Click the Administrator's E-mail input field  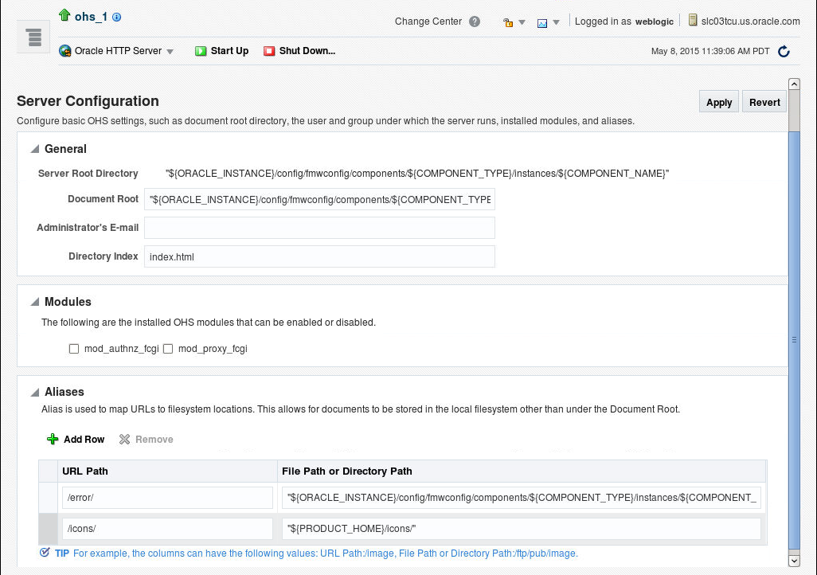click(x=319, y=228)
